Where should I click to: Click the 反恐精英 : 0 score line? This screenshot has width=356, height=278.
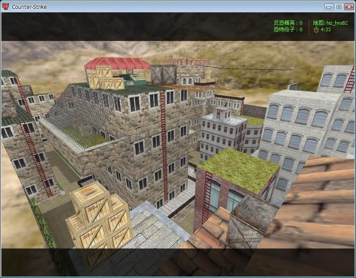tap(288, 23)
